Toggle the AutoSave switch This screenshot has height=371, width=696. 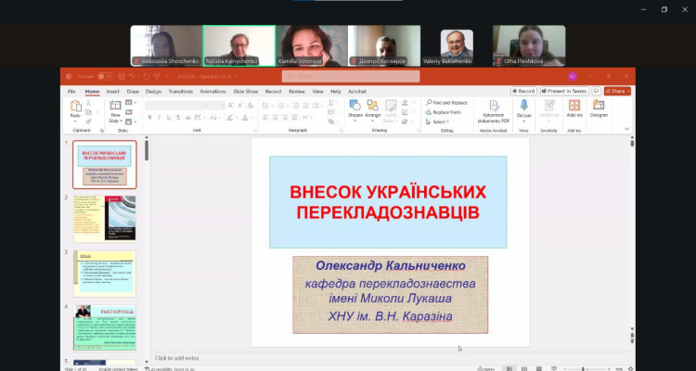pyautogui.click(x=105, y=76)
